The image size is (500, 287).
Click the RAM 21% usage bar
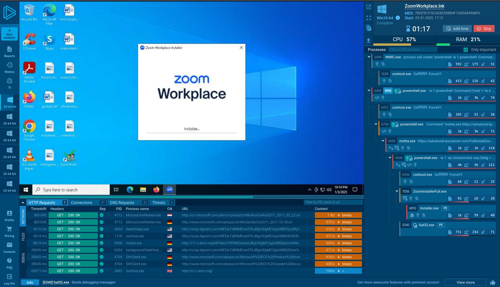point(467,41)
